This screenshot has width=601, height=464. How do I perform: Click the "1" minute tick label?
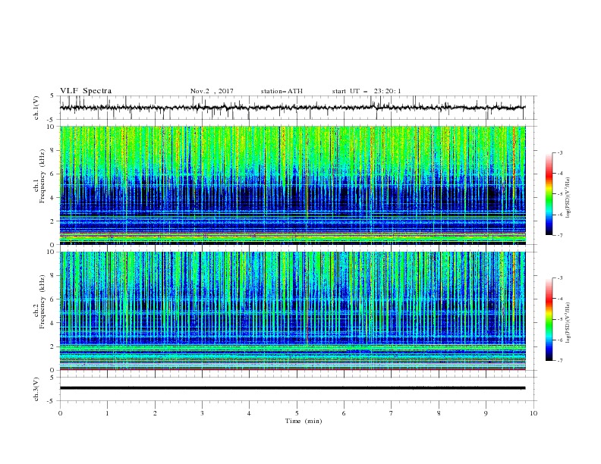107,413
